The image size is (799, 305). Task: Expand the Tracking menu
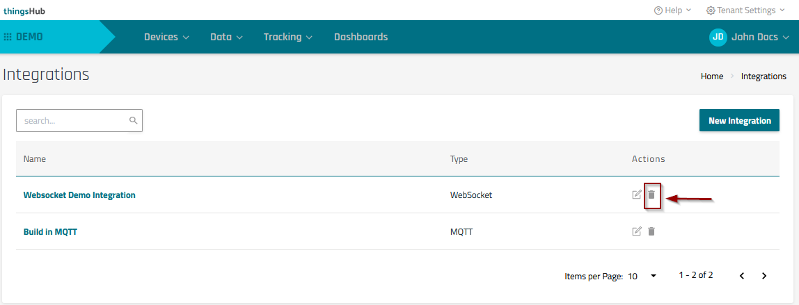tap(287, 38)
